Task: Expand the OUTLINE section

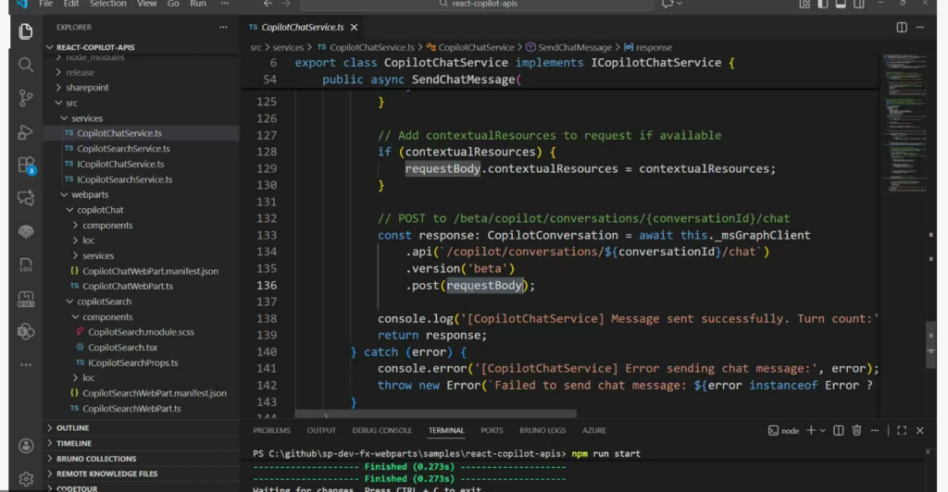Action: point(73,428)
